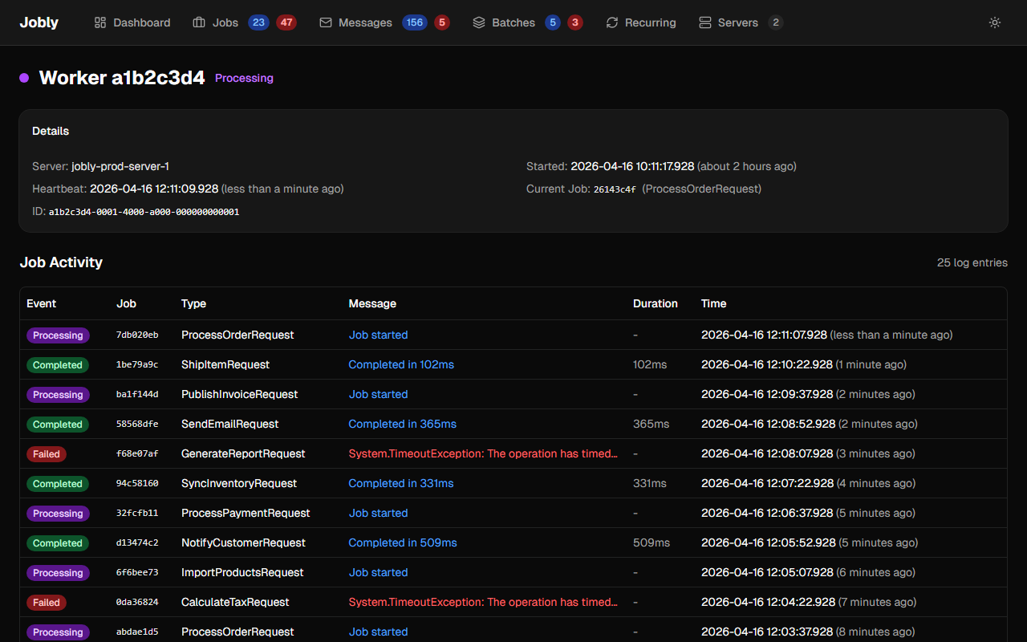Image resolution: width=1027 pixels, height=642 pixels.
Task: Open job 7db020eb in activity log
Action: click(x=137, y=335)
